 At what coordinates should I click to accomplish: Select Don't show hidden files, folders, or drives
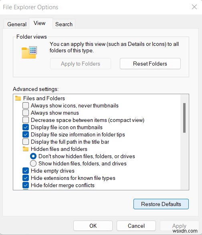click(33, 156)
